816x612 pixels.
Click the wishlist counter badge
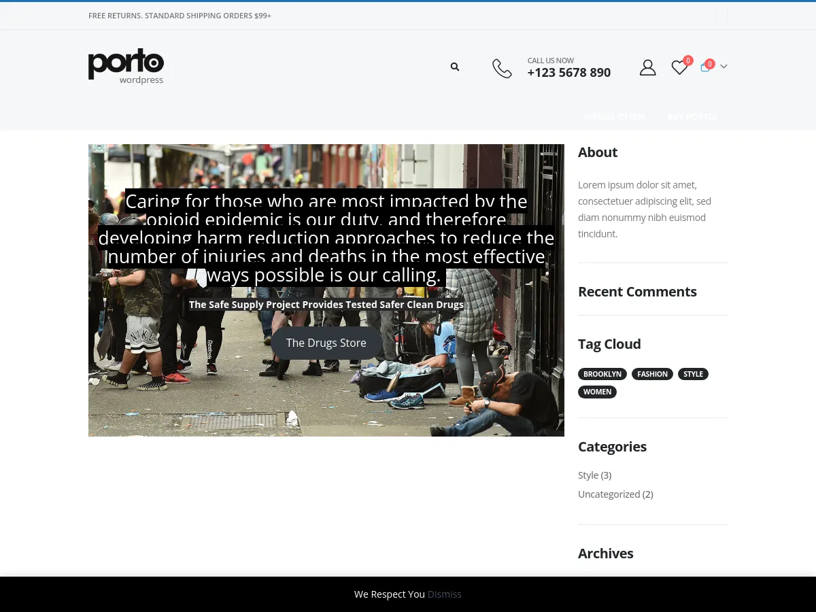(687, 60)
